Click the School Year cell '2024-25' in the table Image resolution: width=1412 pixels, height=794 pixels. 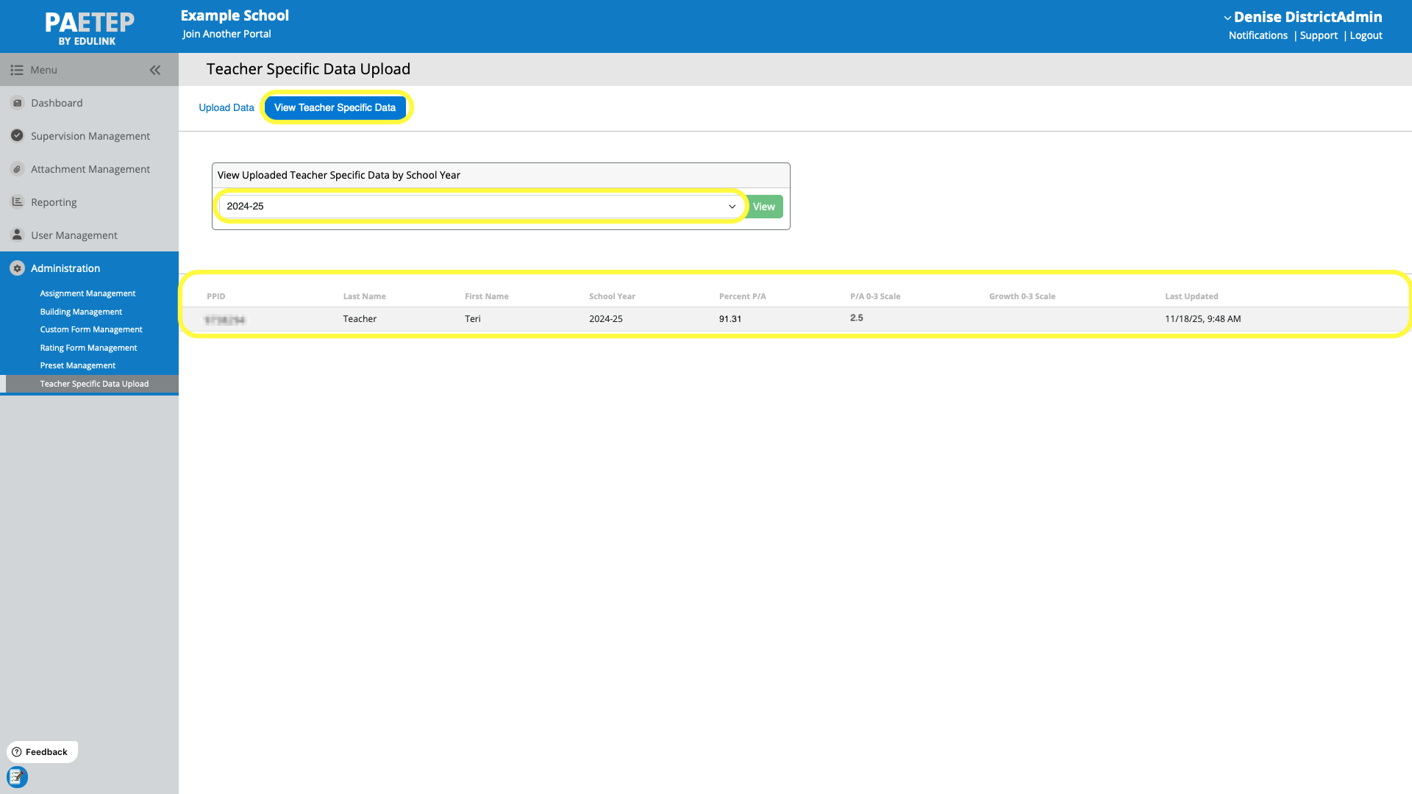click(606, 319)
